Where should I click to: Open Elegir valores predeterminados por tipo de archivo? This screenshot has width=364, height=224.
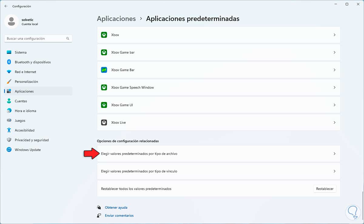(219, 154)
